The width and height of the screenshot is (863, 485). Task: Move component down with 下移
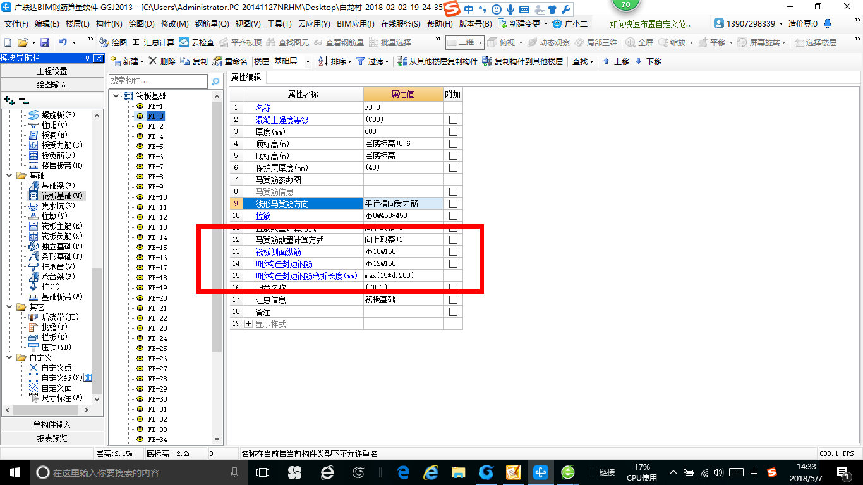coord(648,61)
